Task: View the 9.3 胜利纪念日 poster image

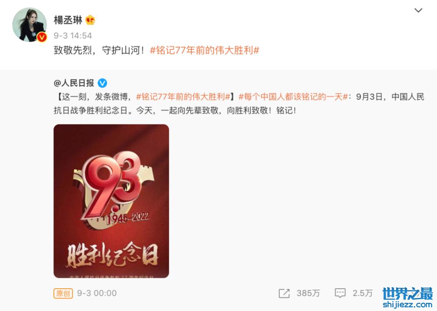Action: point(111,201)
